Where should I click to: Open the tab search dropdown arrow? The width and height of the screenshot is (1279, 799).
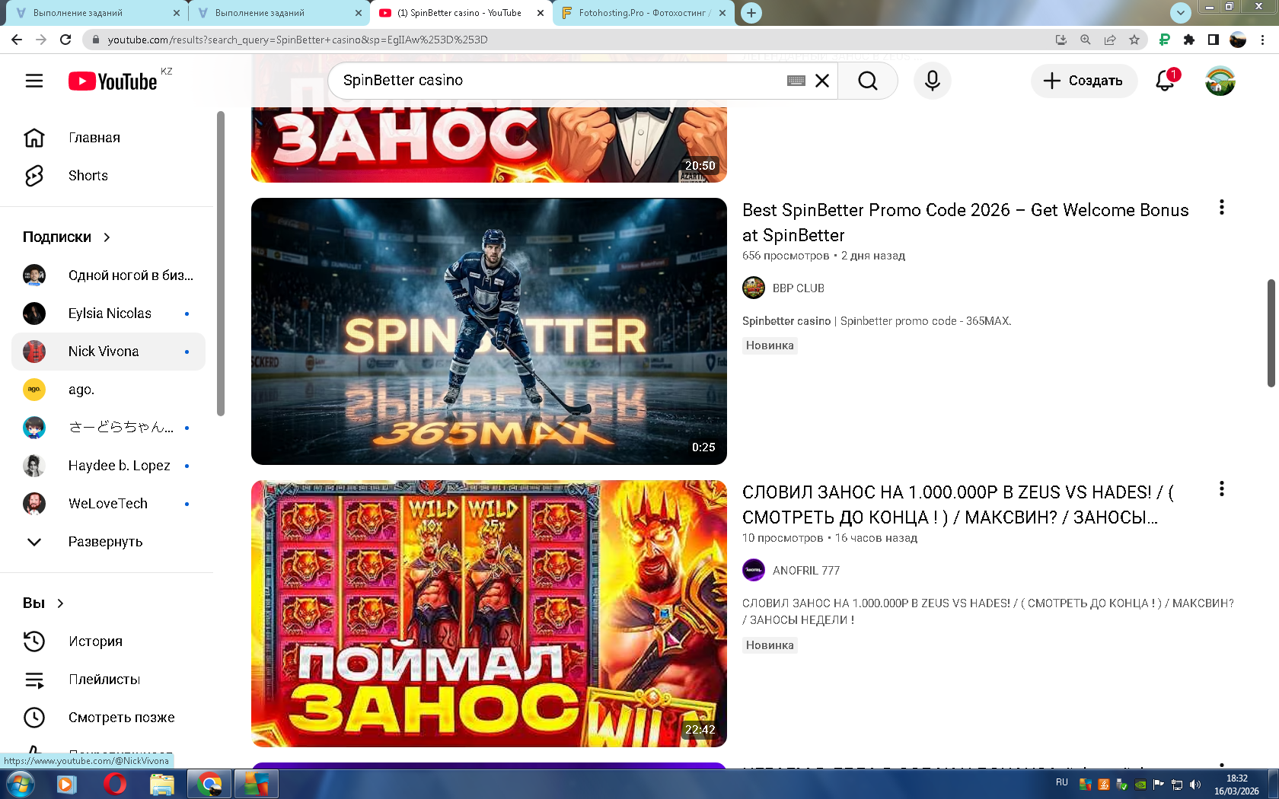tap(1180, 13)
